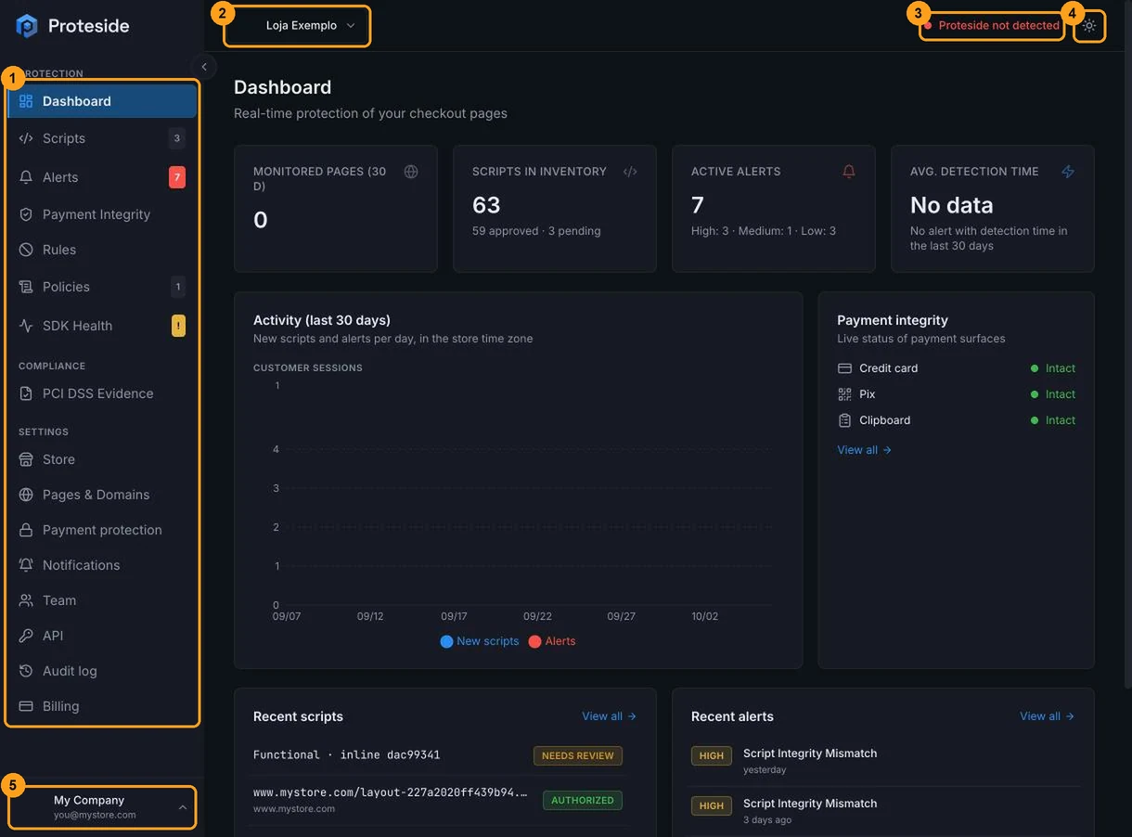Click the Payment Integrity shield icon

[26, 214]
